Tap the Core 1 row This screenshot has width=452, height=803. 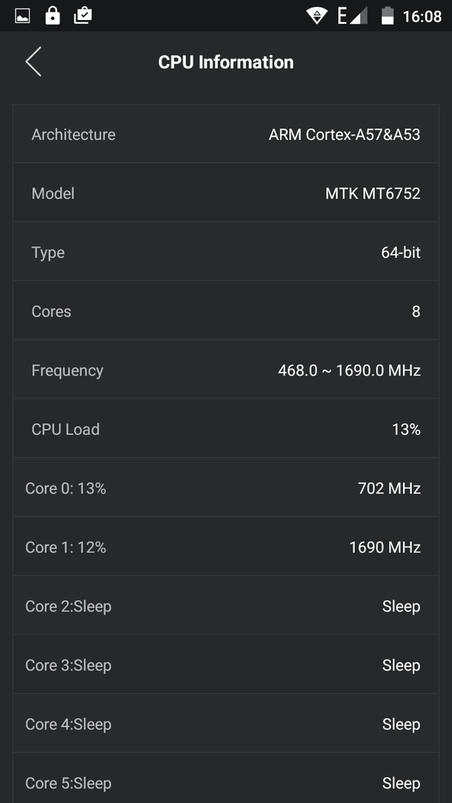(x=226, y=547)
